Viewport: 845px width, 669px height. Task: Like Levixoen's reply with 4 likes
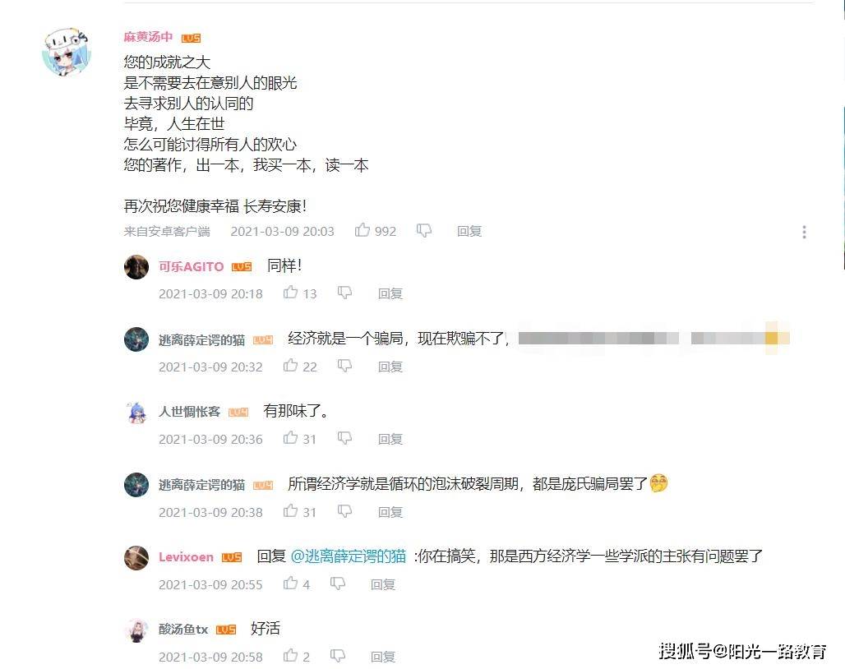click(x=290, y=584)
